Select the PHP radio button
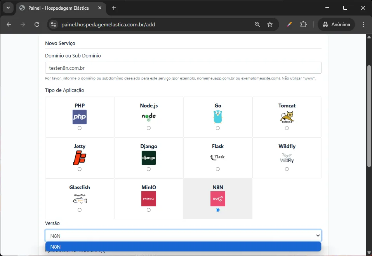This screenshot has width=372, height=256. 80,128
